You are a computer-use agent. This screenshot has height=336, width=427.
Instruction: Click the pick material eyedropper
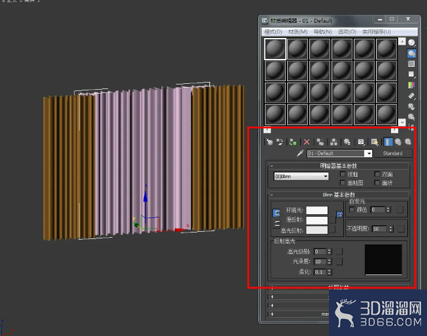[300, 153]
